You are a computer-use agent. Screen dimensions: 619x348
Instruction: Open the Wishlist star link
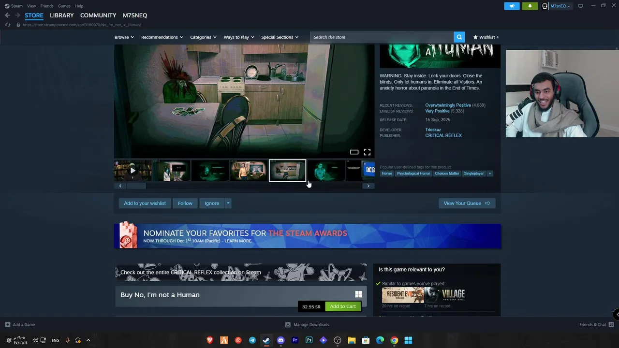[486, 37]
